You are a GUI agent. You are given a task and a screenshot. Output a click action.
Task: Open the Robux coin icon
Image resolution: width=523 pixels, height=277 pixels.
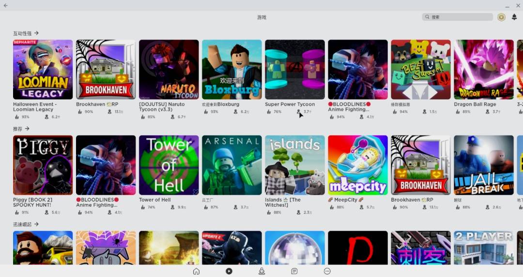[x=501, y=17]
